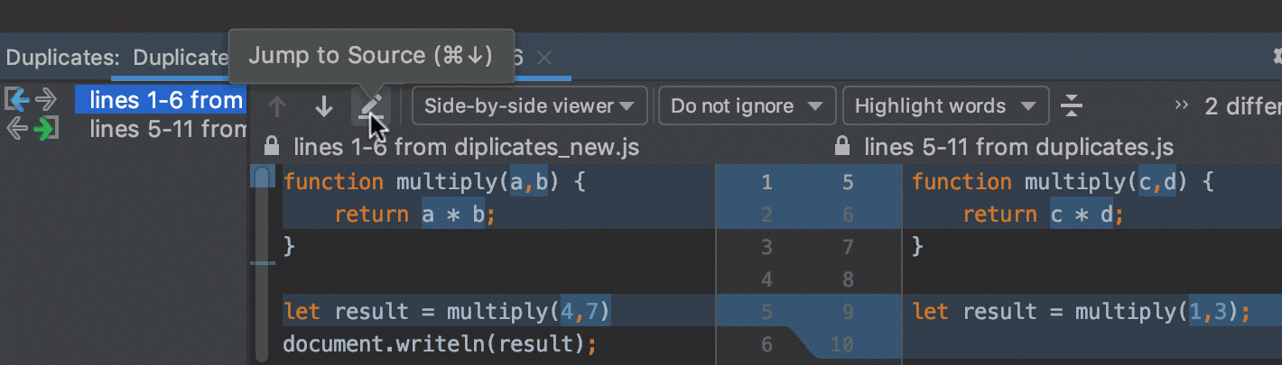Toggle collapse unchanged fragments icon

[x=1071, y=106]
